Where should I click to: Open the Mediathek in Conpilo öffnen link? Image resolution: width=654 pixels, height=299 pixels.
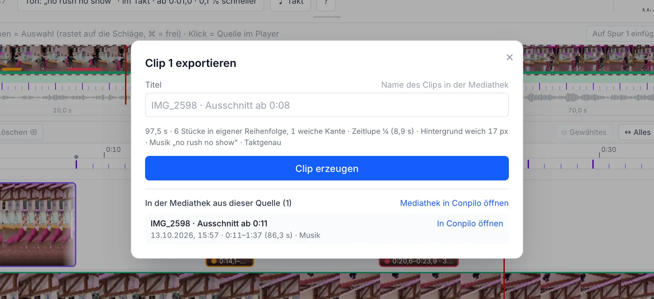coord(454,203)
